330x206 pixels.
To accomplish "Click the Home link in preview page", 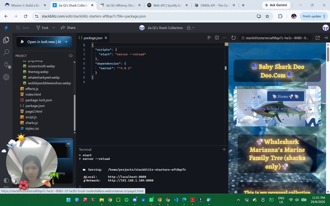I will coord(286,96).
